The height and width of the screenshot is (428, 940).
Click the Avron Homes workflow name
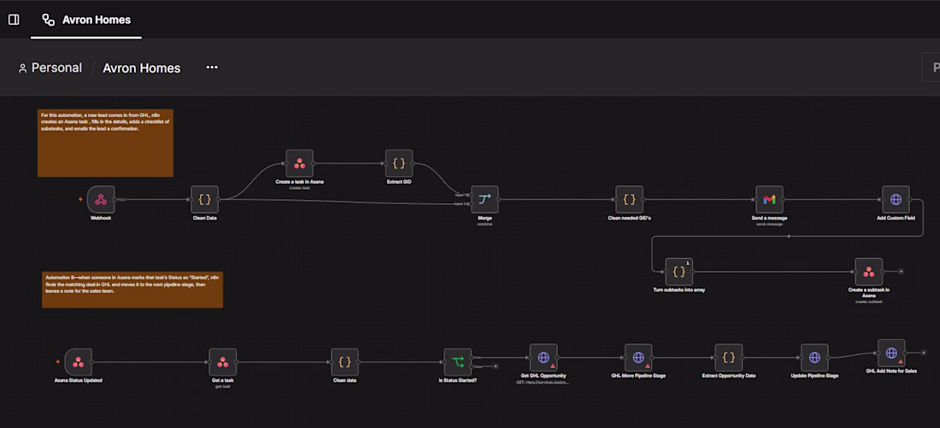click(x=142, y=68)
